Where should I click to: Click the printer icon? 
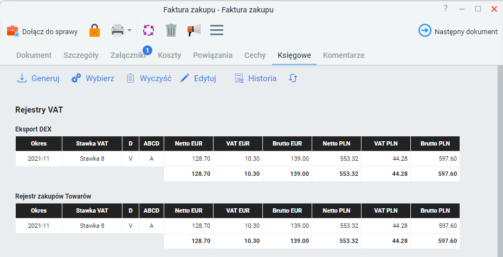click(118, 31)
